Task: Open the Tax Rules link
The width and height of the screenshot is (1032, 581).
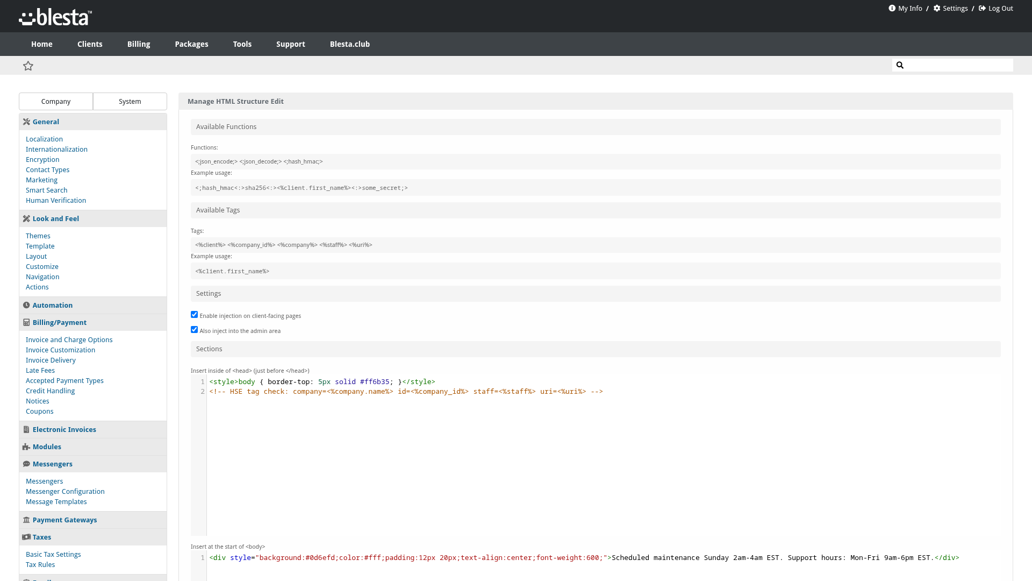Action: [40, 564]
